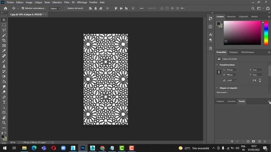This screenshot has height=152, width=271.
Task: Toggle Sélection automatique checkbox
Action: (23, 8)
